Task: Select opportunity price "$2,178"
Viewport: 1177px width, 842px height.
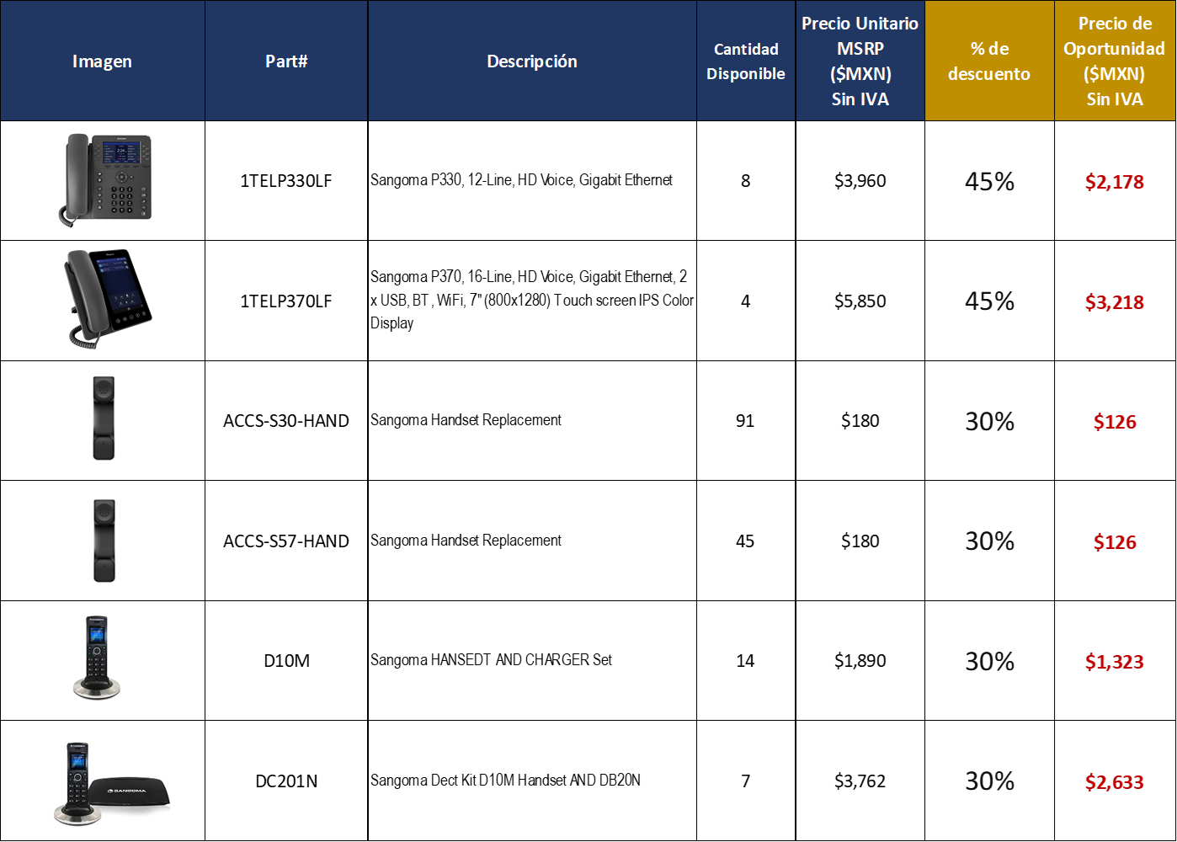Action: (x=1114, y=182)
